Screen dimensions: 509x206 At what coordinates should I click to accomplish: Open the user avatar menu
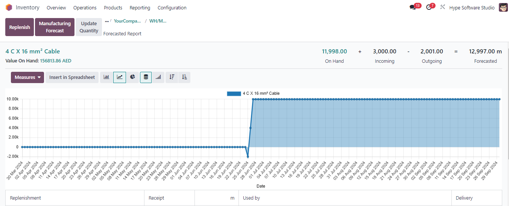tap(503, 8)
